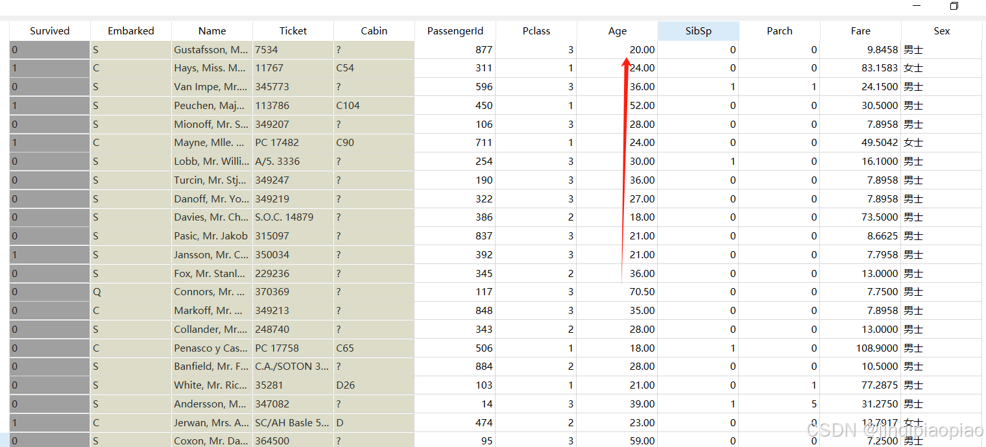The height and width of the screenshot is (447, 986).
Task: Select ticket cell A/5. 3336
Action: pos(293,162)
